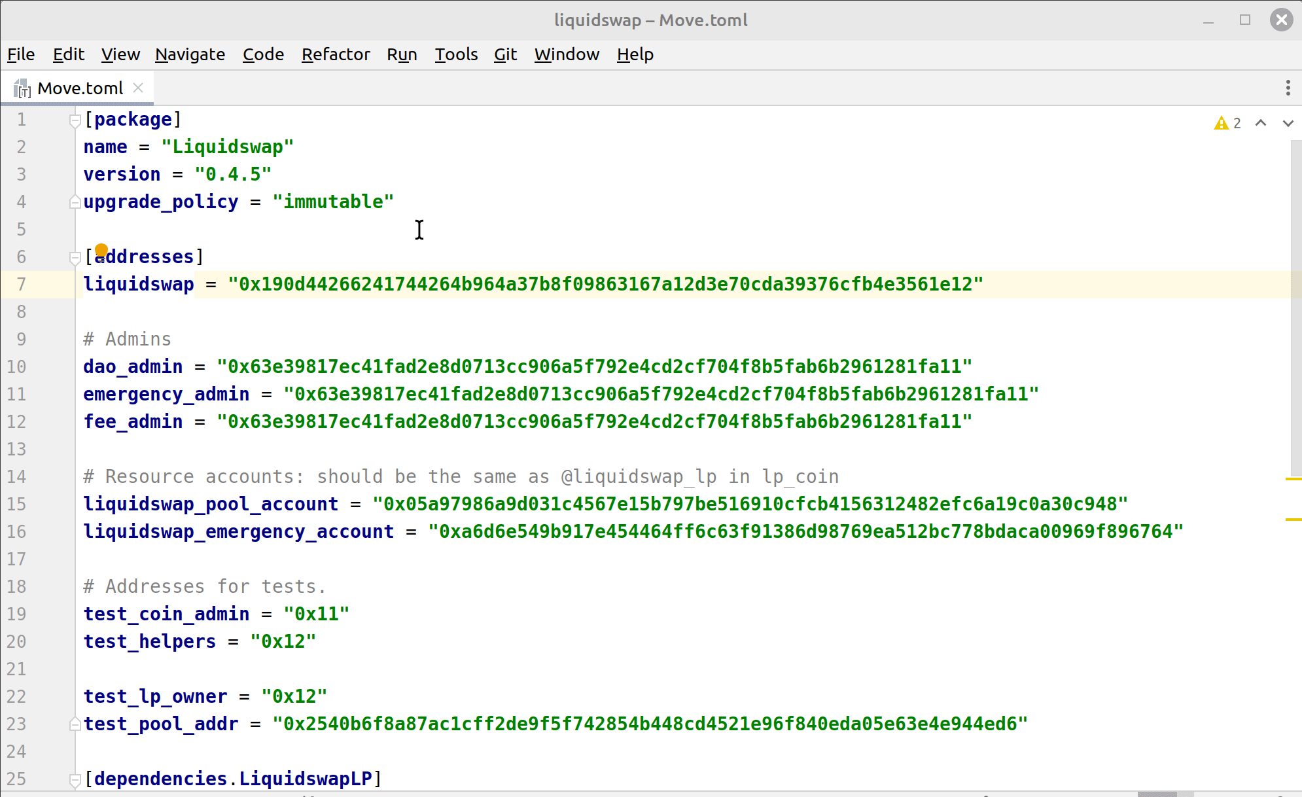1302x797 pixels.
Task: Open the Git menu
Action: 505,54
